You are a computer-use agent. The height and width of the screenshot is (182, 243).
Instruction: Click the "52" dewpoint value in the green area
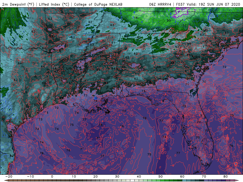click(x=184, y=25)
